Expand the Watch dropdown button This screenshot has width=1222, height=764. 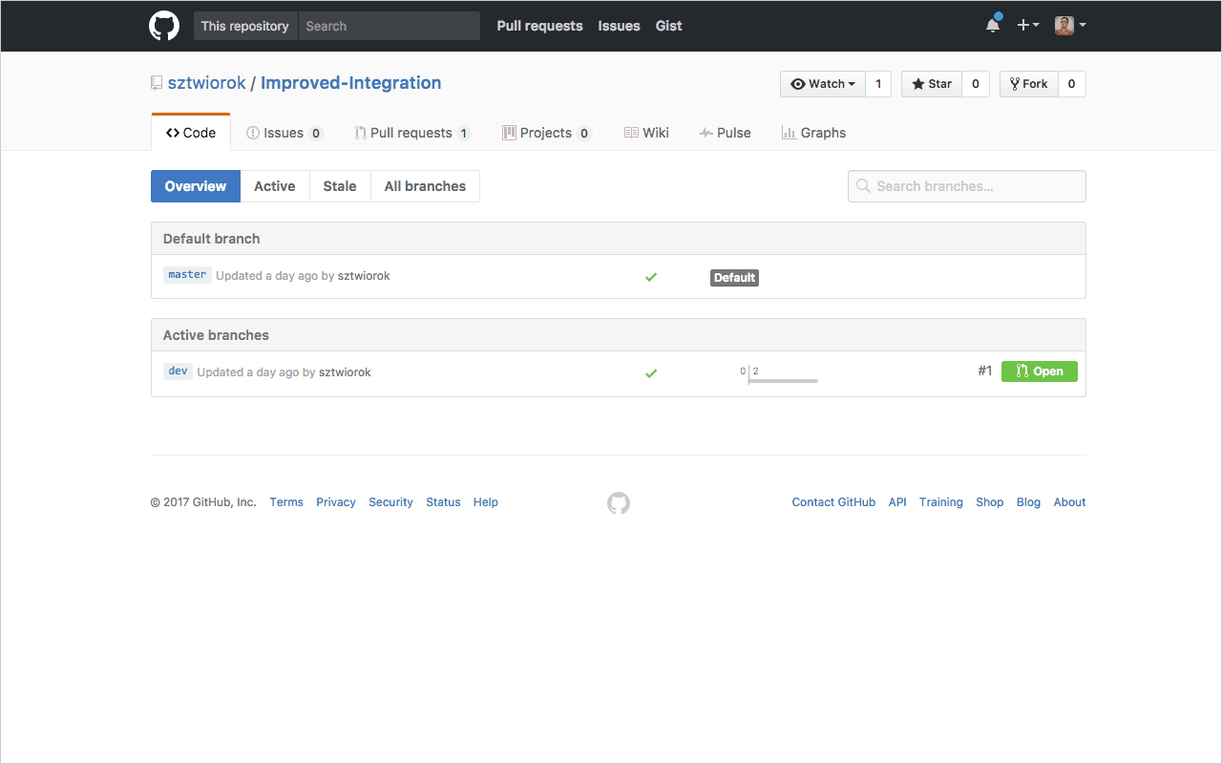[x=823, y=84]
